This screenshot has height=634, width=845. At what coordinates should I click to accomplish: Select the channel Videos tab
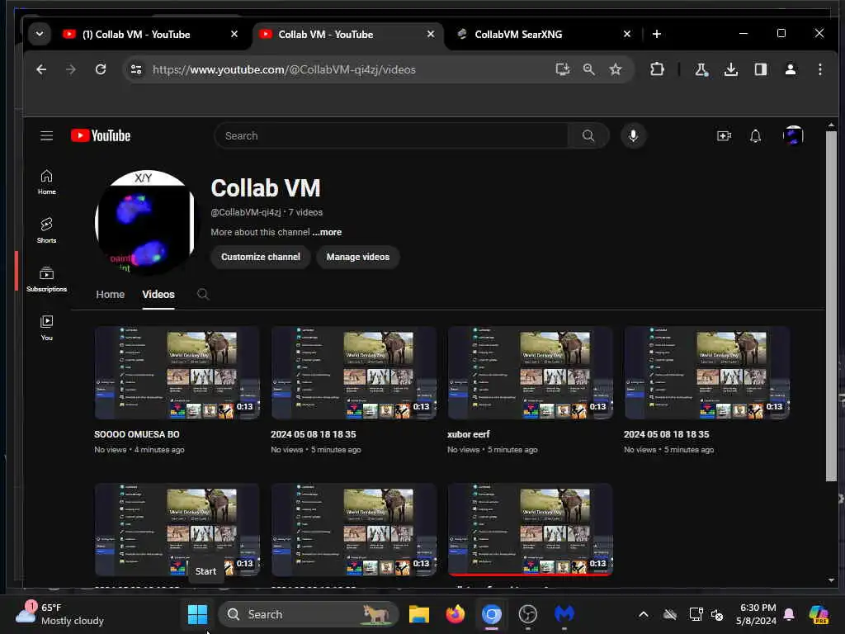pyautogui.click(x=158, y=295)
